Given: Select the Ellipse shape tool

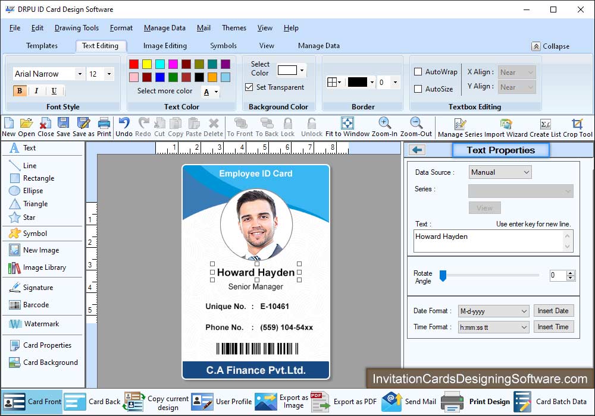Looking at the screenshot, I should point(26,191).
